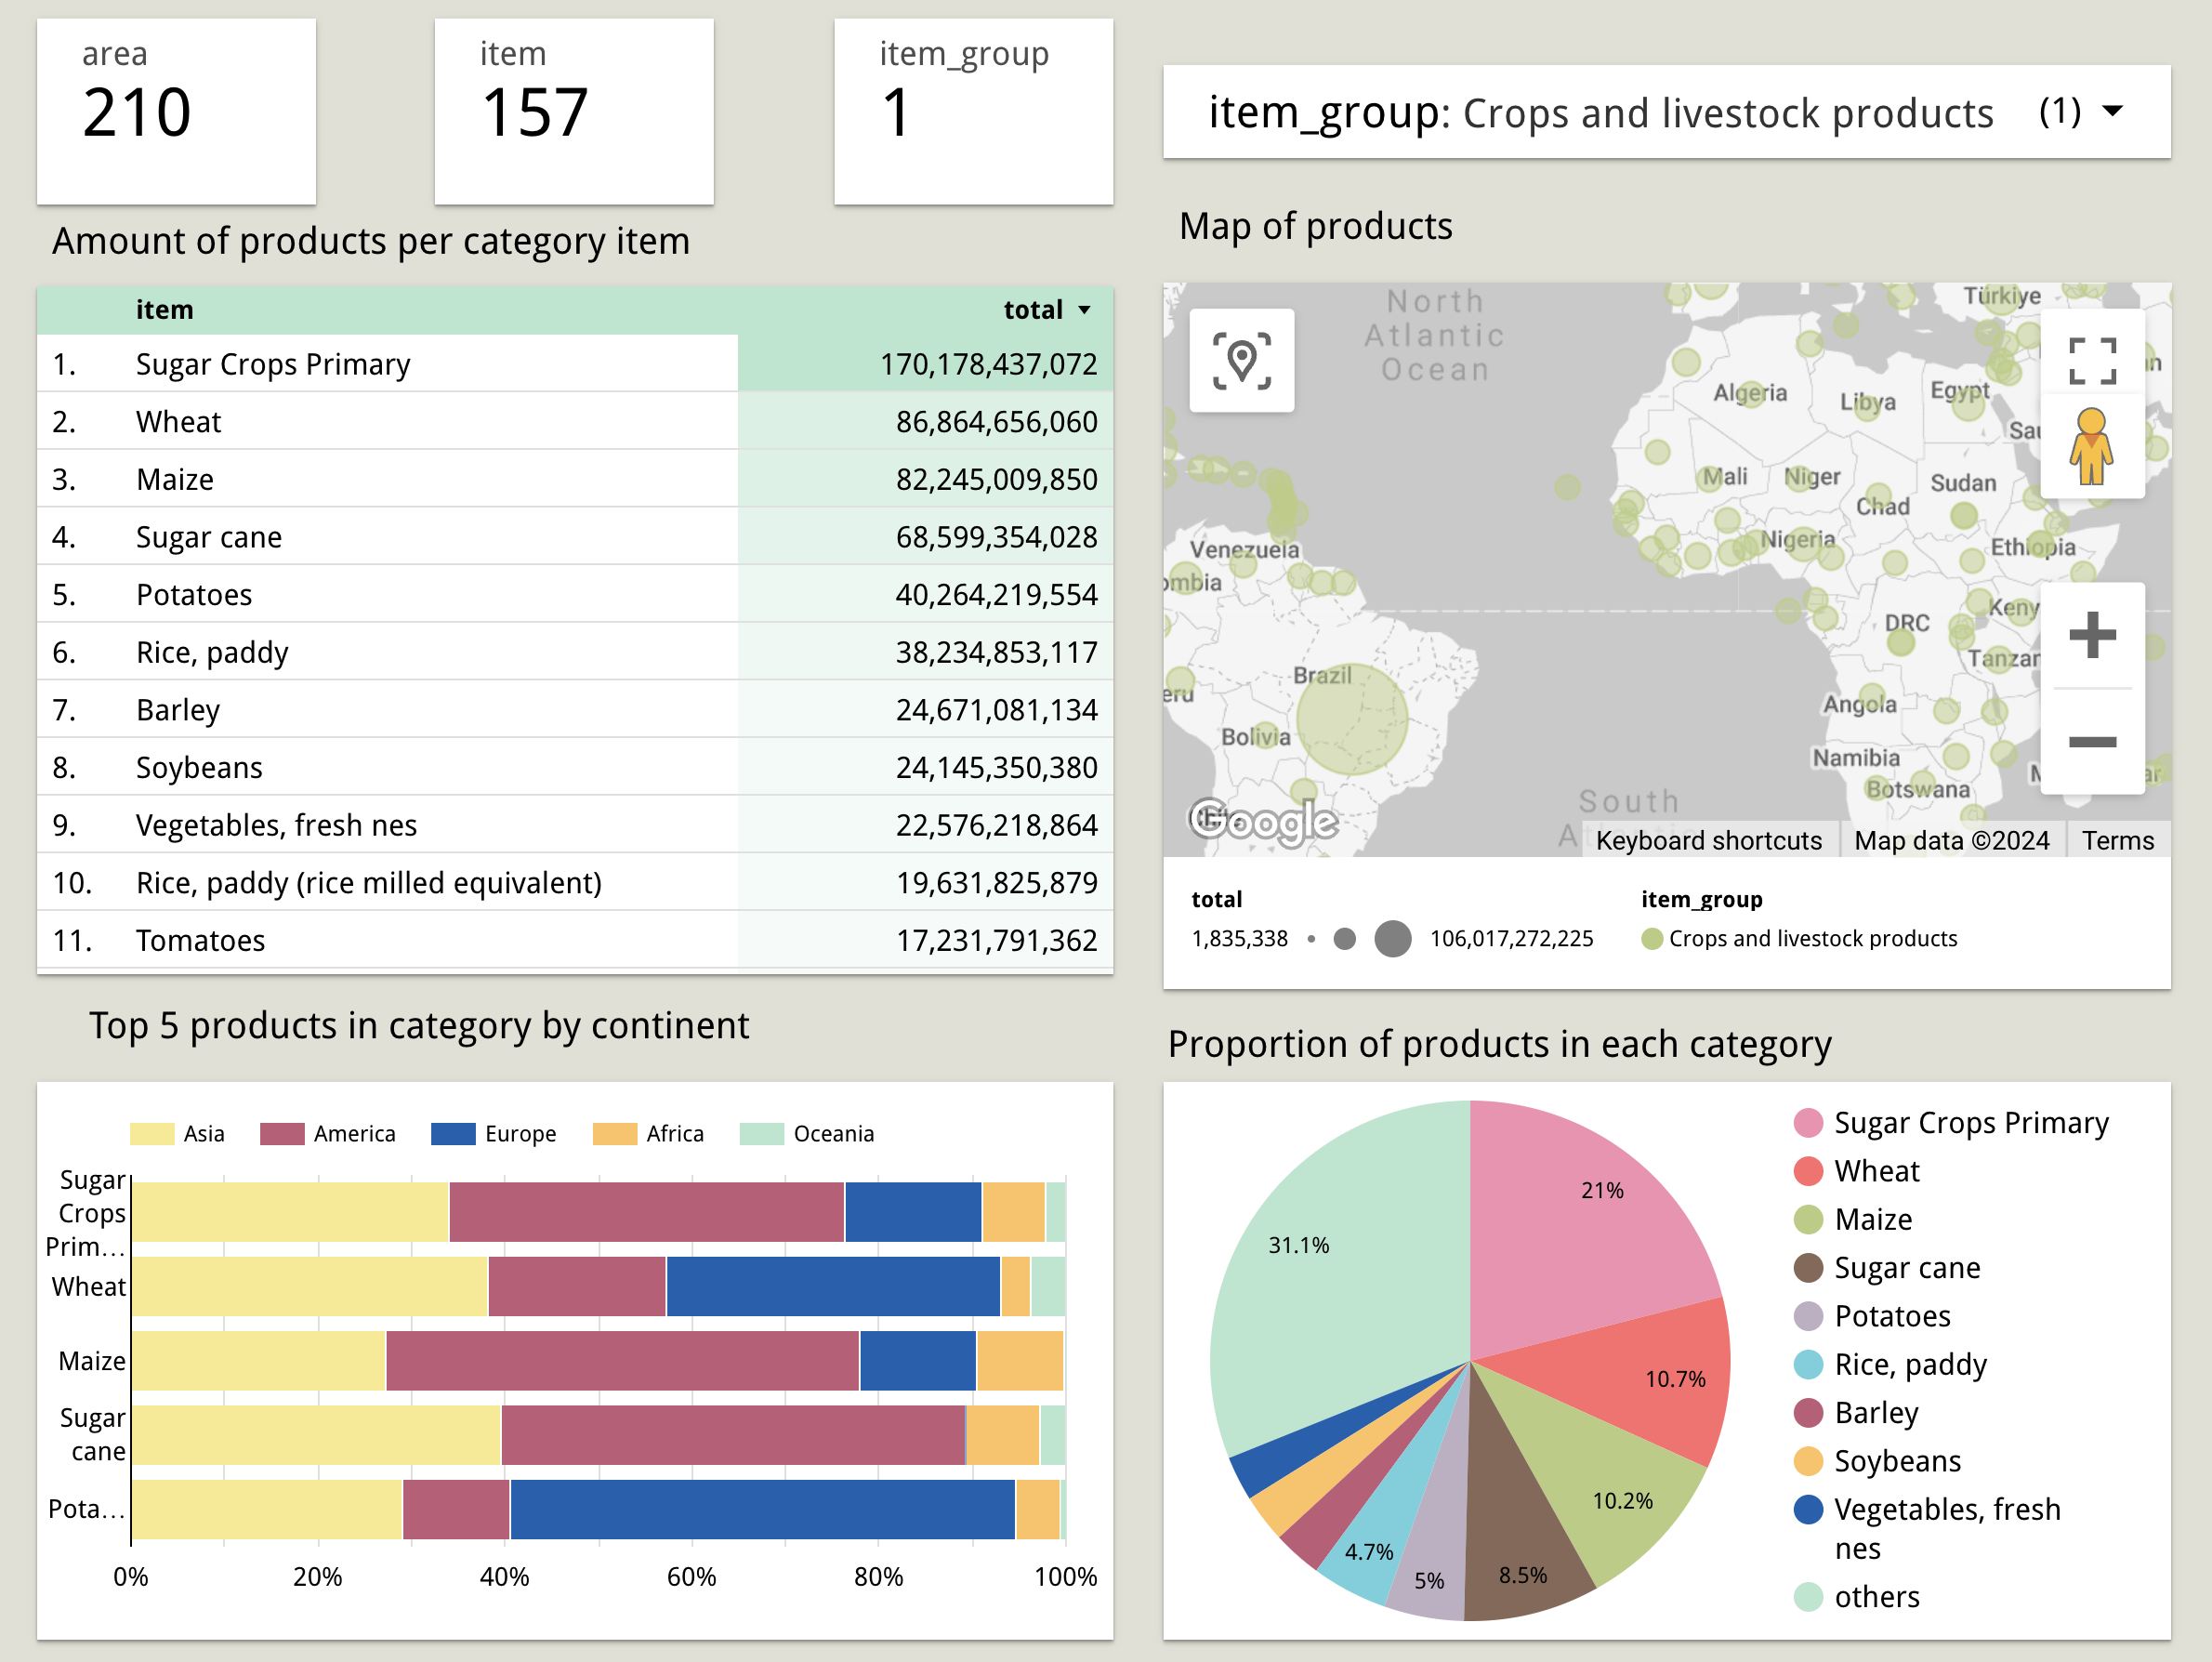Click the 'area 210' scorecard
This screenshot has width=2212, height=1662.
[177, 112]
